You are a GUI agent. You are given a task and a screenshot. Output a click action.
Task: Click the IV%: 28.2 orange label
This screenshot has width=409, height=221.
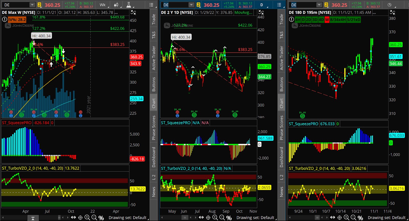point(17,20)
